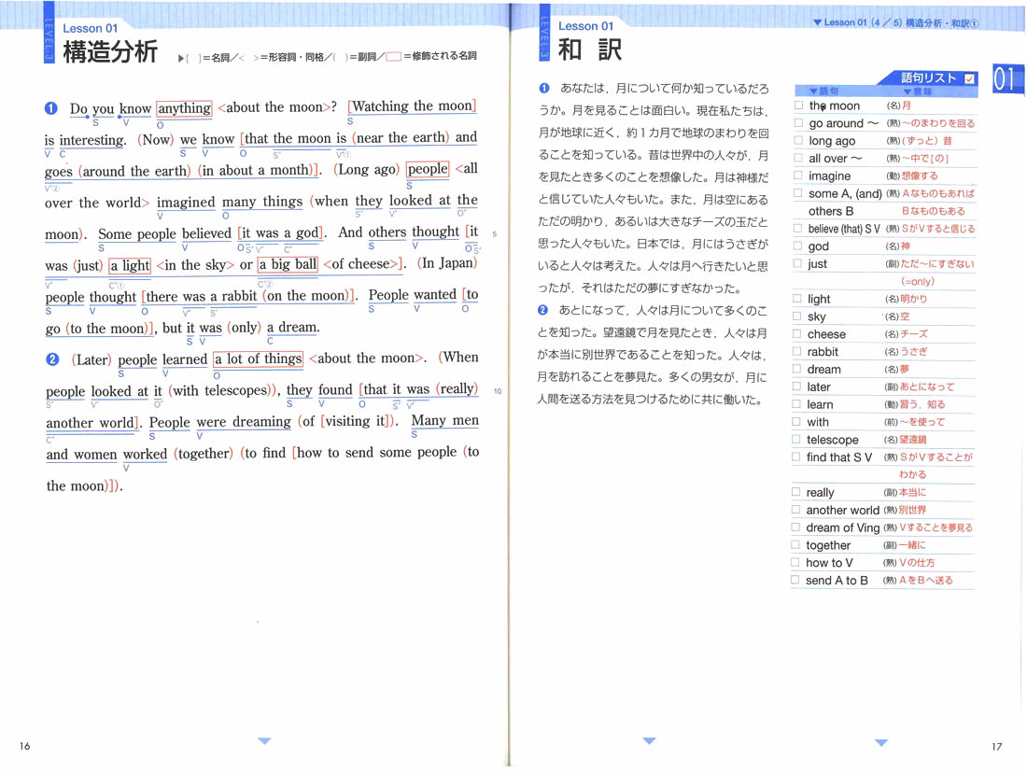Check the 'dream' word checkbox
The image size is (1027, 773).
(796, 369)
